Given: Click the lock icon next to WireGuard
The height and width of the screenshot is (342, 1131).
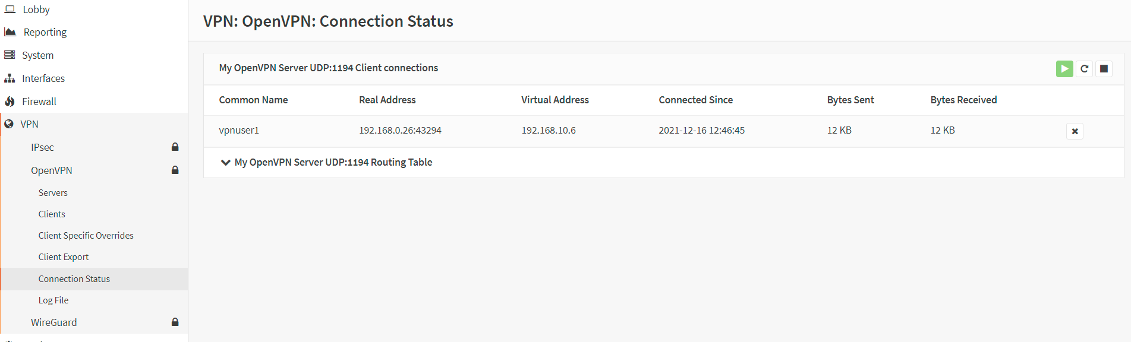Looking at the screenshot, I should tap(175, 322).
